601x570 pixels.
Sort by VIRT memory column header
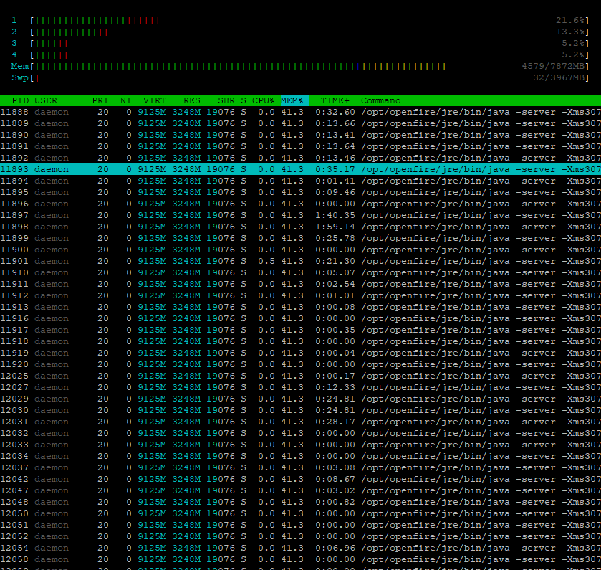click(x=155, y=100)
